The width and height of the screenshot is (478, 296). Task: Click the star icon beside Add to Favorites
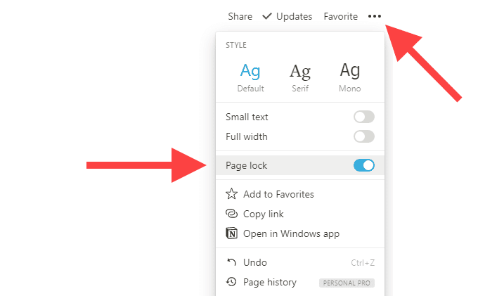coord(231,194)
